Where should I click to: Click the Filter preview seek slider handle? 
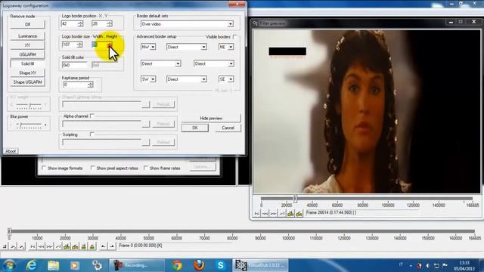coord(295,199)
